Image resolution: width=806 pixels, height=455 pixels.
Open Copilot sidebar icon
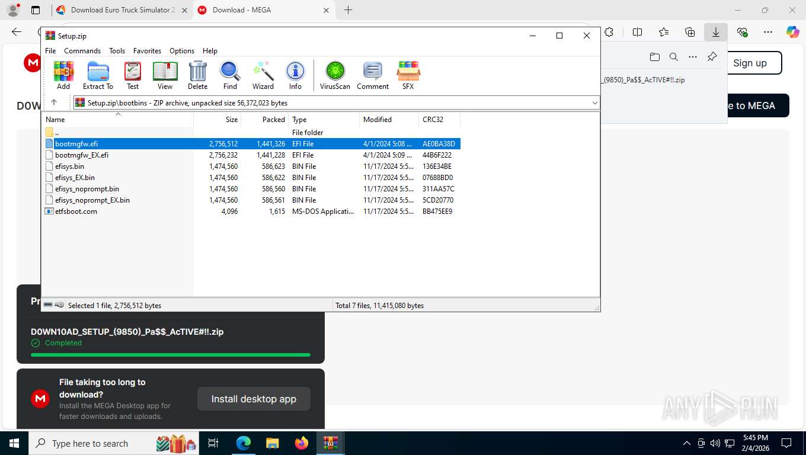pos(793,32)
